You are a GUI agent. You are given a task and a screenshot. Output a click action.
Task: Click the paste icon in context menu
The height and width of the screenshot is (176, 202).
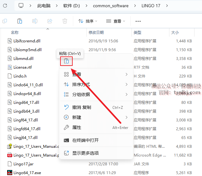pyautogui.click(x=66, y=61)
